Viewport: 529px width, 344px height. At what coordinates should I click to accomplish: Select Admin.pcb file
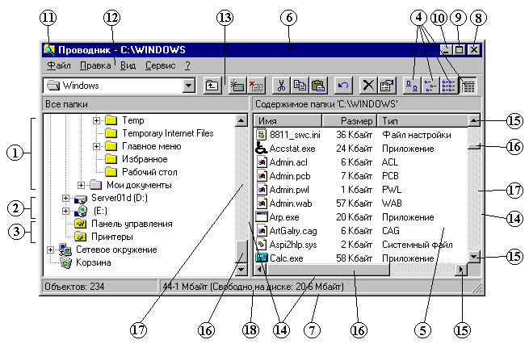click(x=283, y=176)
